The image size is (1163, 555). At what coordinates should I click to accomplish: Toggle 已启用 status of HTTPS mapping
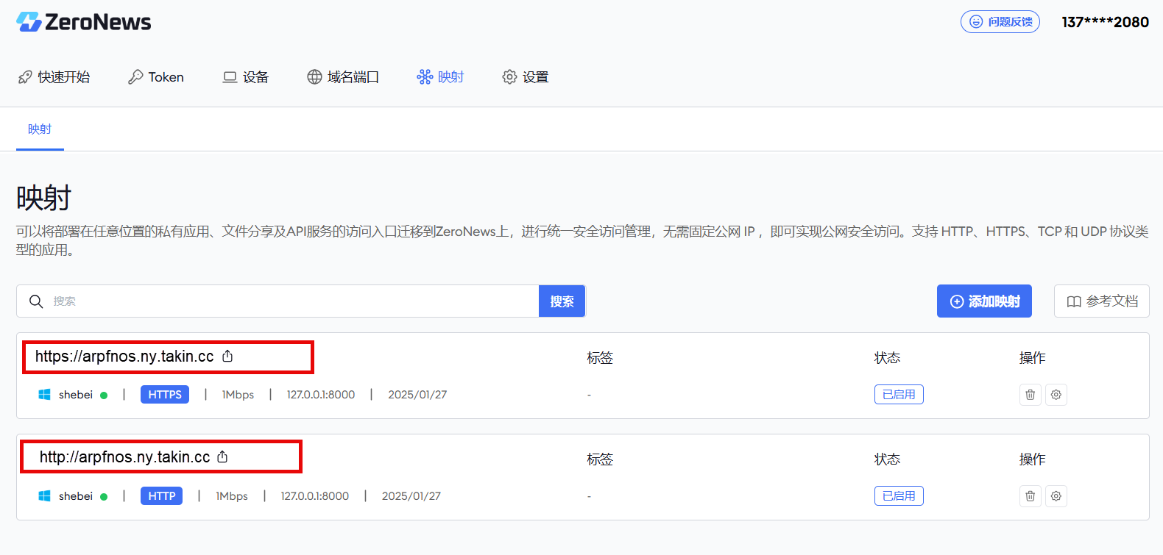[899, 395]
